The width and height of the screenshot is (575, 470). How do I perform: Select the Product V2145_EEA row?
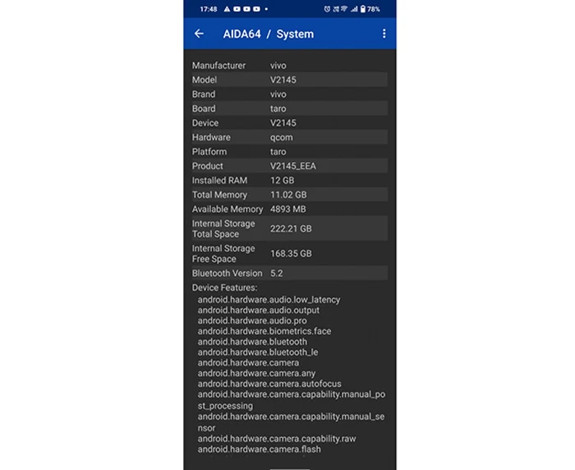(289, 166)
